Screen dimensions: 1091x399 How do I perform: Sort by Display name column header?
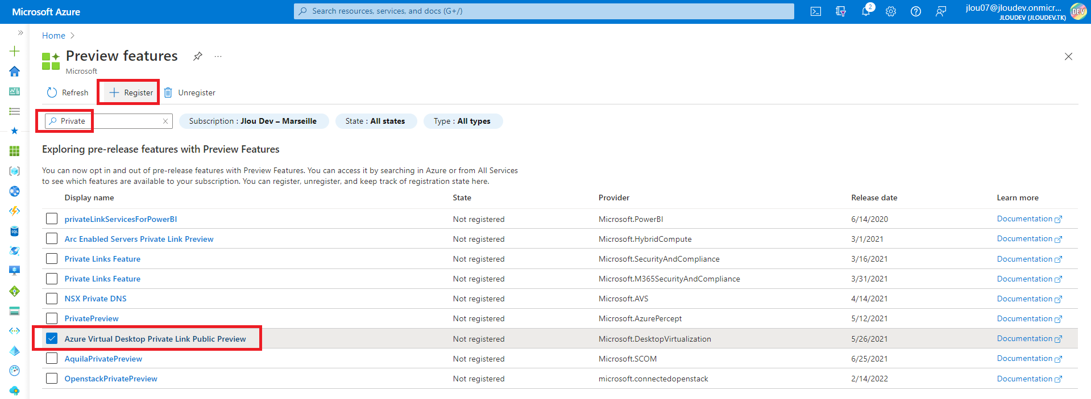pos(89,198)
